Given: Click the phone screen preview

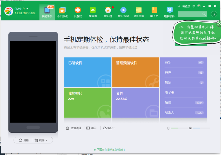Looking at the screenshot, I should [33, 82].
